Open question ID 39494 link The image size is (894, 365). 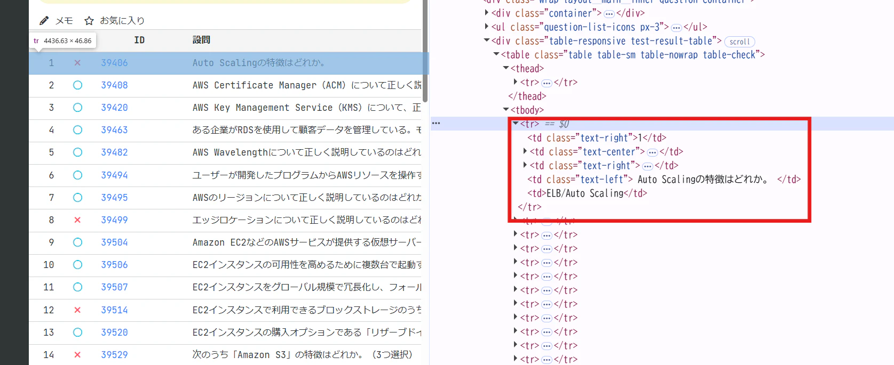[x=115, y=175]
